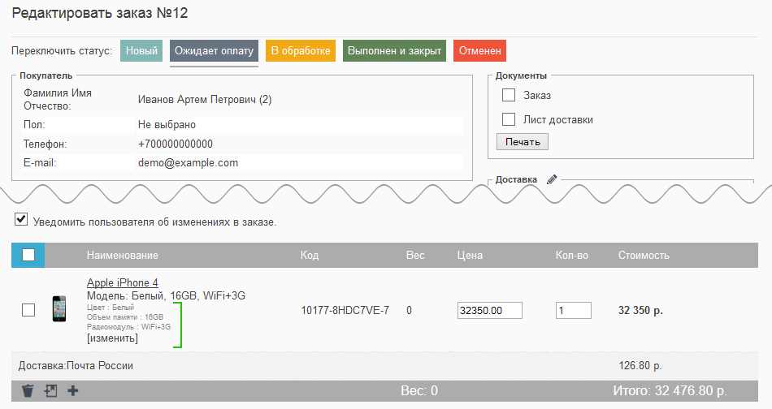Edit delivery via pencil icon
The width and height of the screenshot is (772, 409).
[552, 179]
